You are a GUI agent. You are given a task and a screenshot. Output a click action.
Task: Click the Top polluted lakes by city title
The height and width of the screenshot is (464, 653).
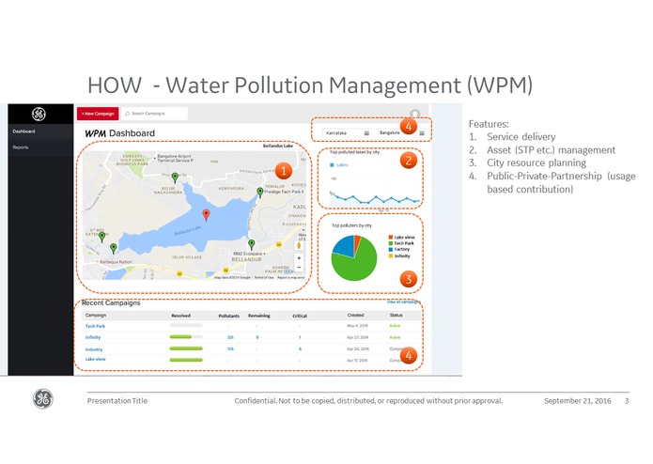pos(354,152)
